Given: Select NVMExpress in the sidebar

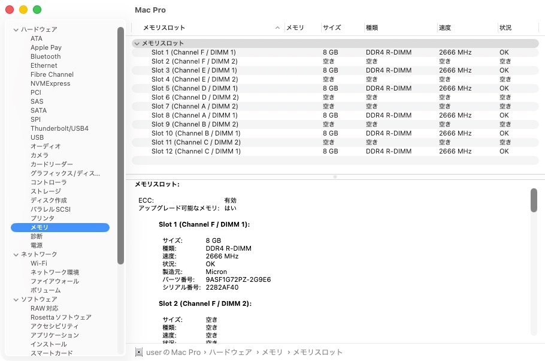Looking at the screenshot, I should click(50, 83).
